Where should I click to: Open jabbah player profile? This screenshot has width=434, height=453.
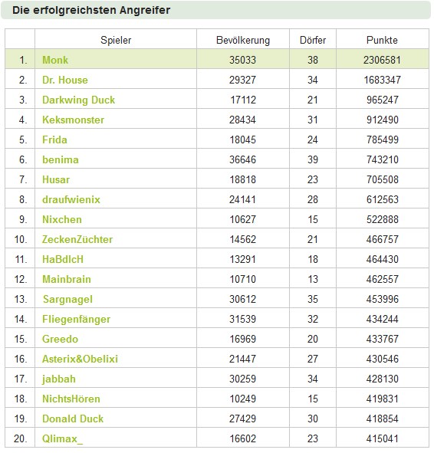[58, 379]
